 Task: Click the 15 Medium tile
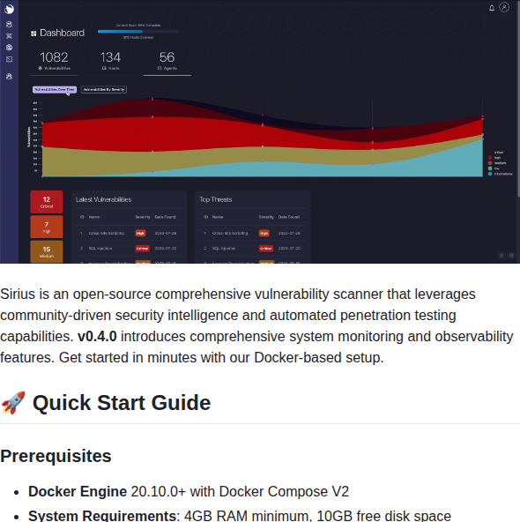tap(47, 251)
